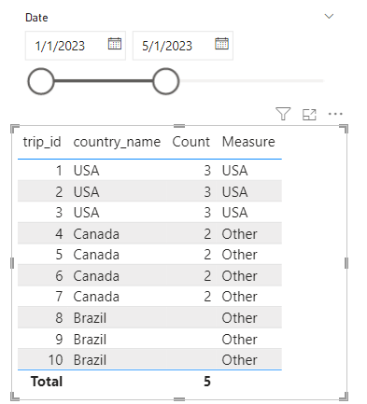This screenshot has height=404, width=367.
Task: Select Canada in trip_id 4 row
Action: [x=96, y=234]
